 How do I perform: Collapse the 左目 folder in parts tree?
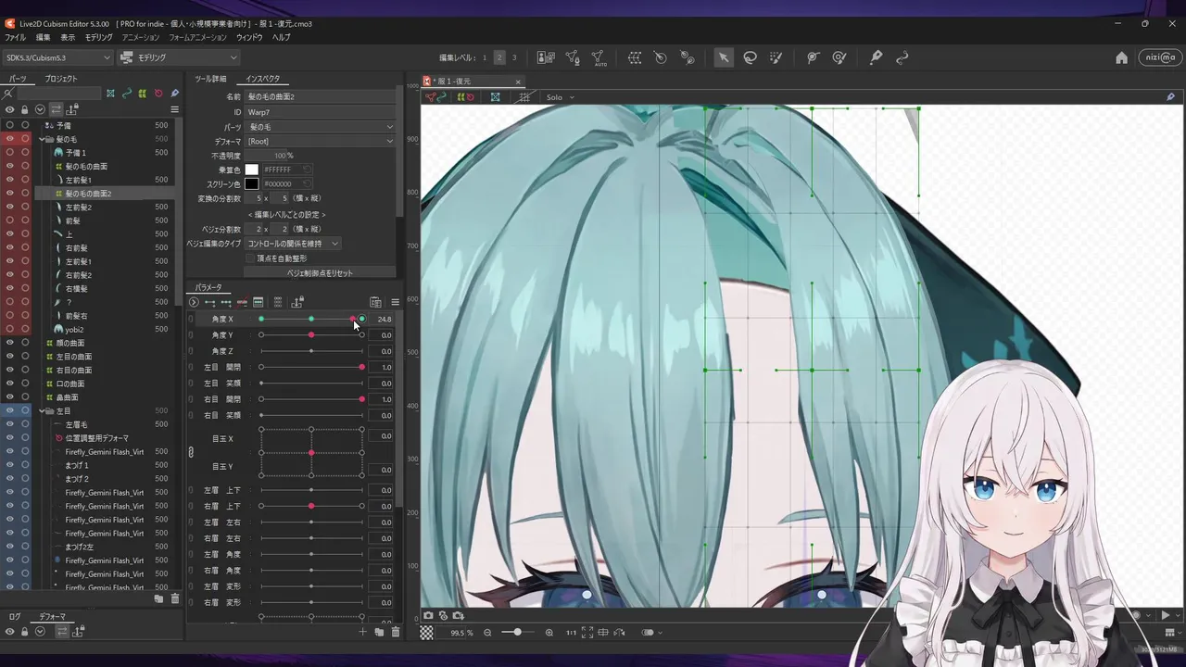tap(42, 410)
